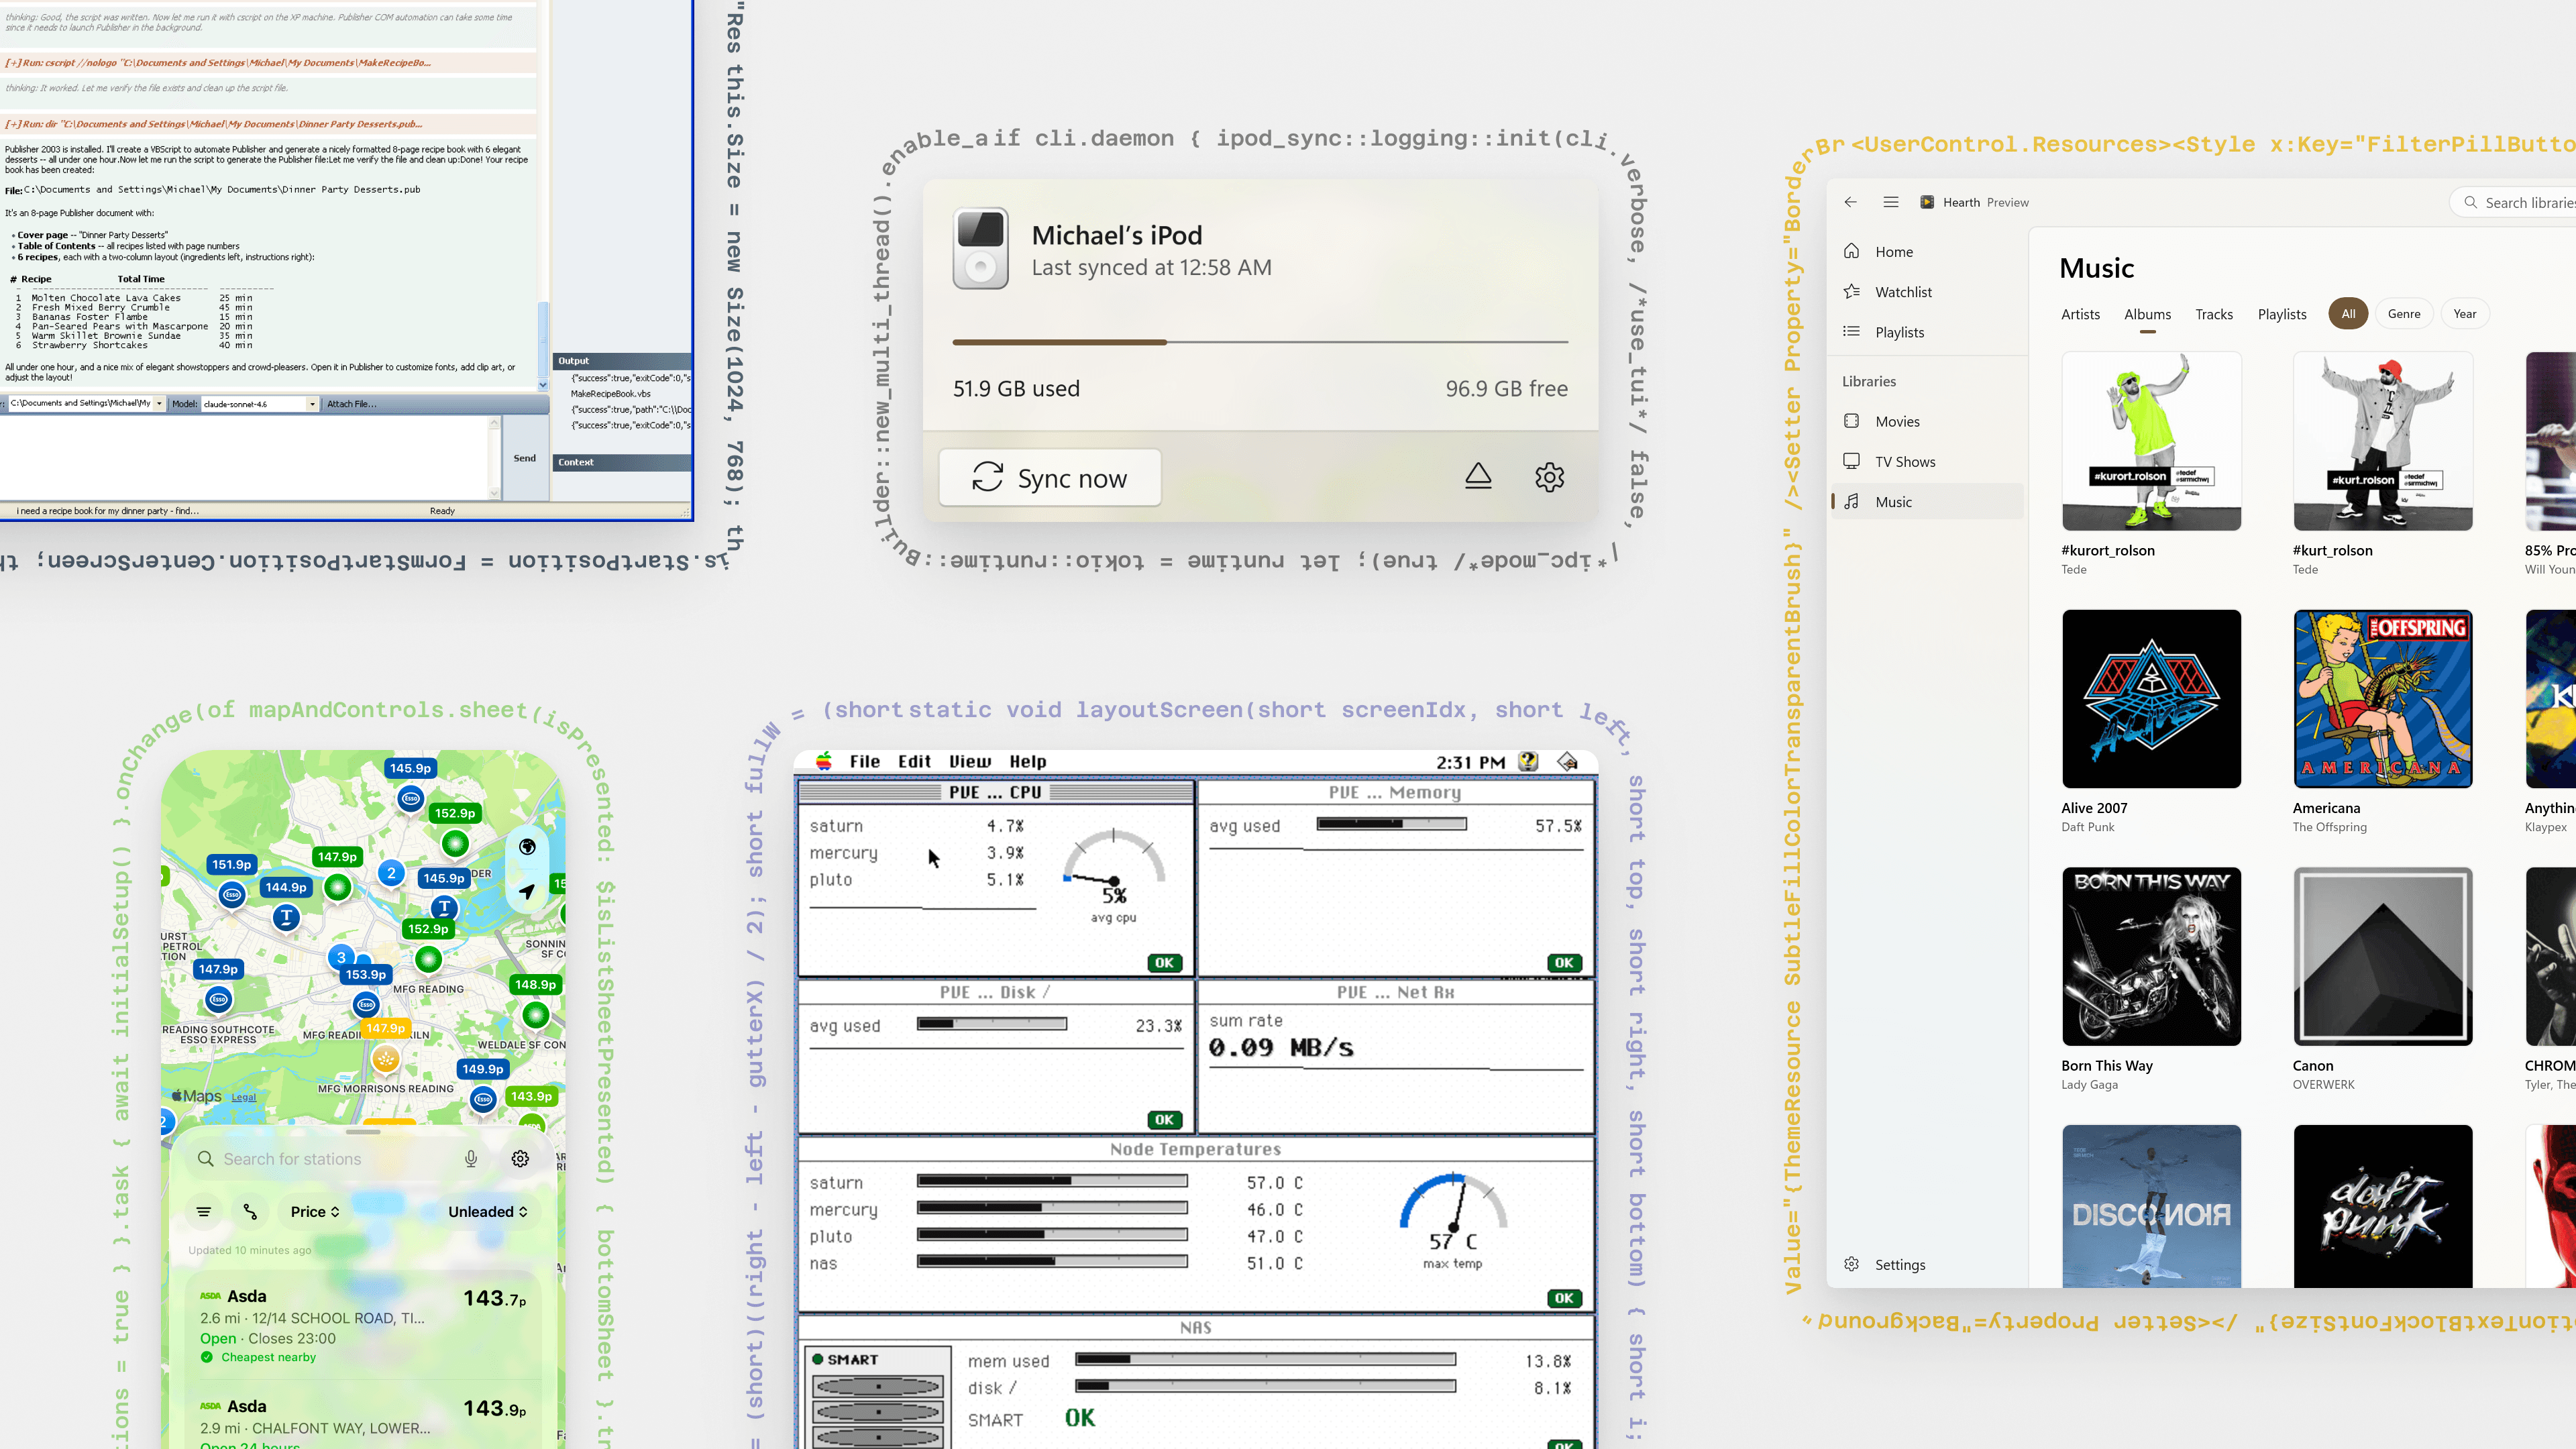Click the Output panel header in the XP window

[622, 360]
